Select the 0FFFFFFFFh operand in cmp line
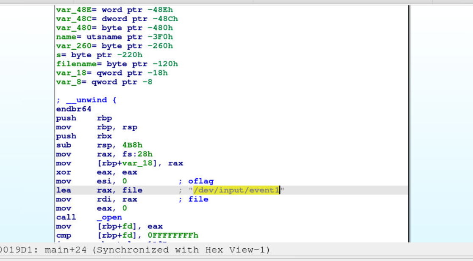Viewport: 473px width, 261px height. [173, 235]
